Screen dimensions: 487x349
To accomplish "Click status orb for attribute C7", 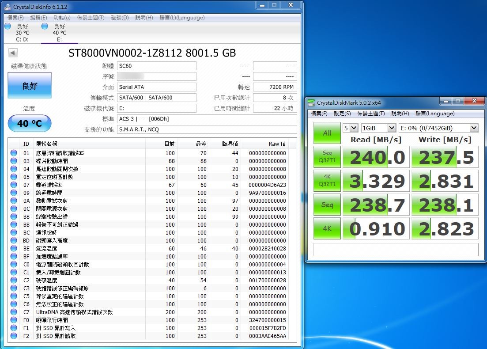I will [x=14, y=312].
